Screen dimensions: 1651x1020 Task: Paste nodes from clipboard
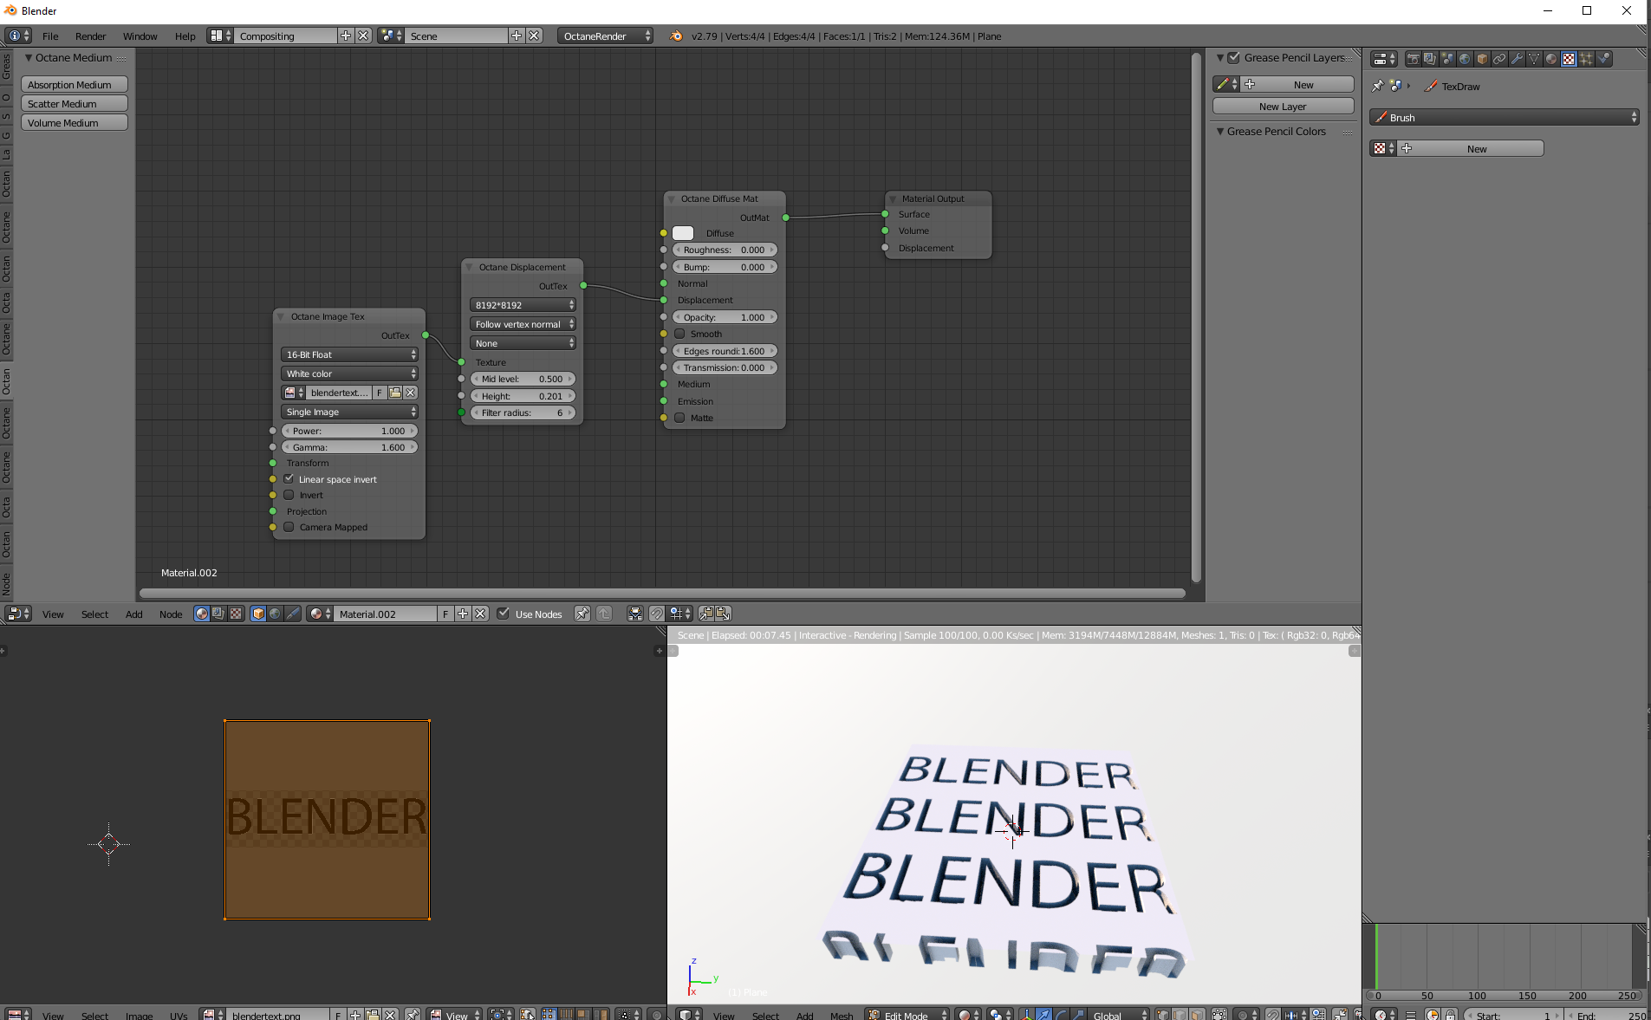coord(723,614)
